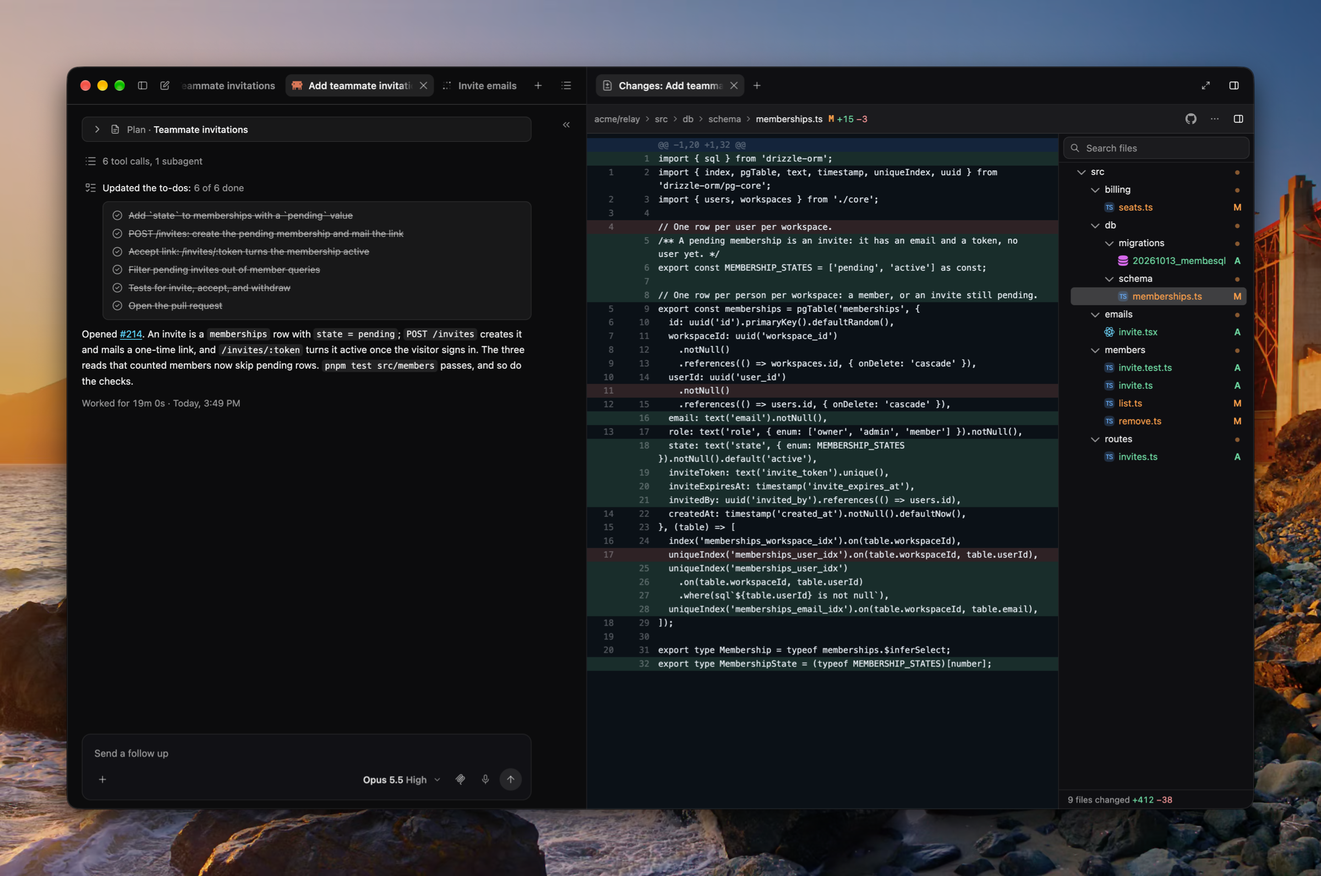Collapse the 'emails' folder
The image size is (1321, 876).
(x=1095, y=314)
